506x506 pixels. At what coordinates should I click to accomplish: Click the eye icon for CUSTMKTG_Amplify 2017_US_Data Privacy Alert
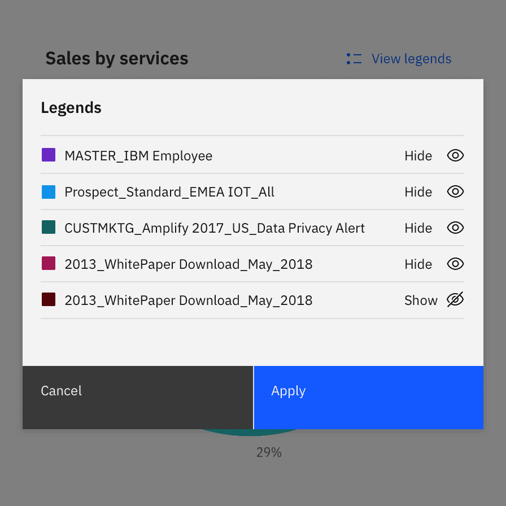tap(455, 228)
